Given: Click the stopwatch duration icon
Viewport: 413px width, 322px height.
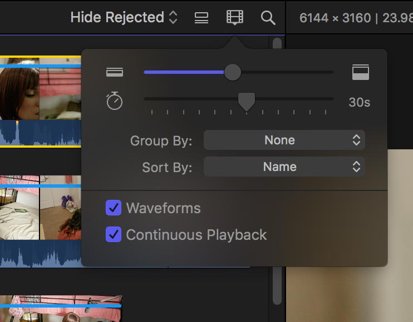Looking at the screenshot, I should [114, 101].
